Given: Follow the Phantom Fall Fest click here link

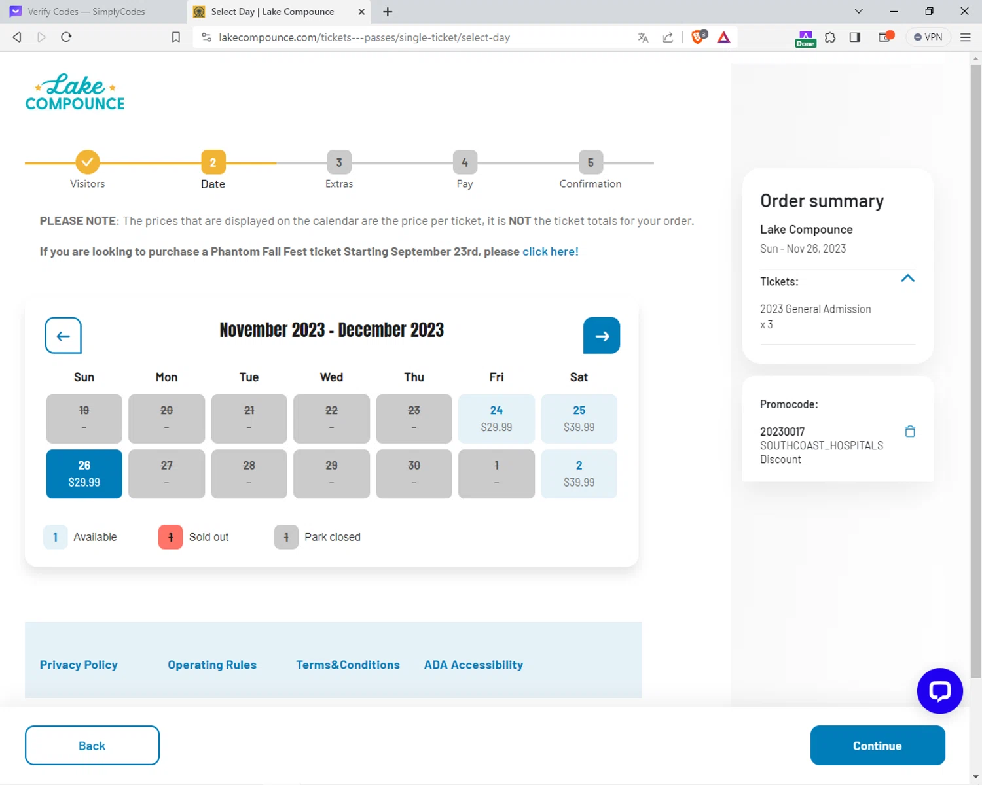Looking at the screenshot, I should [x=551, y=252].
